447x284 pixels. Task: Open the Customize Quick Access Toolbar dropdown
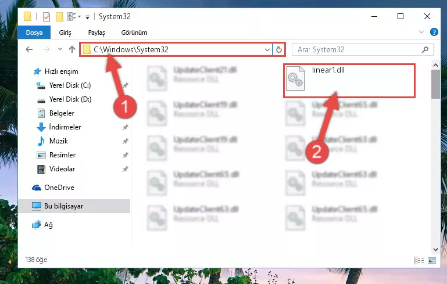[88, 17]
